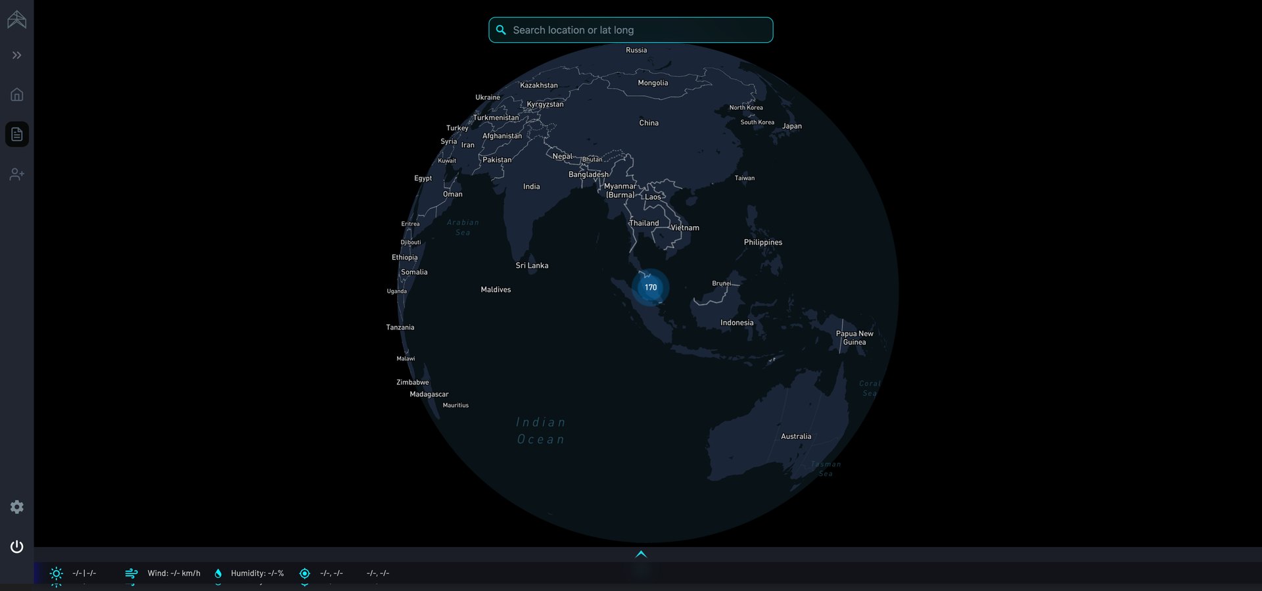Click the Kazakhstan label on the globe
1262x591 pixels.
point(539,85)
